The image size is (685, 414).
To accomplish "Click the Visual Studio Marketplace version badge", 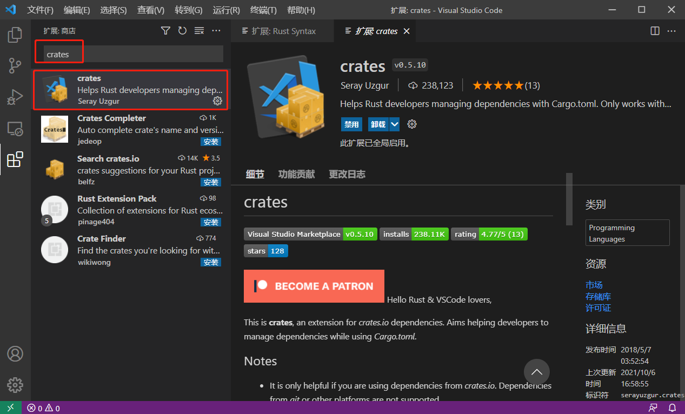I will pos(310,235).
